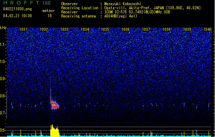Click time marker 1032 on the spectrogram
The width and height of the screenshot is (215, 137).
tap(44, 29)
